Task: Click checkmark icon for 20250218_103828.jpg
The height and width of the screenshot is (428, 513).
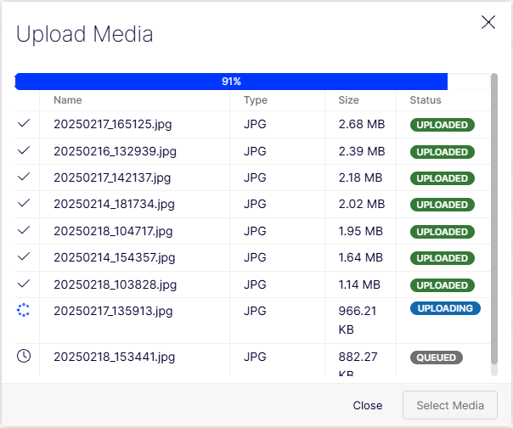Action: tap(24, 284)
